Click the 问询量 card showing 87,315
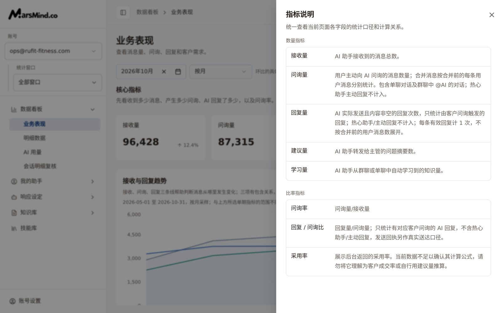 [243, 138]
